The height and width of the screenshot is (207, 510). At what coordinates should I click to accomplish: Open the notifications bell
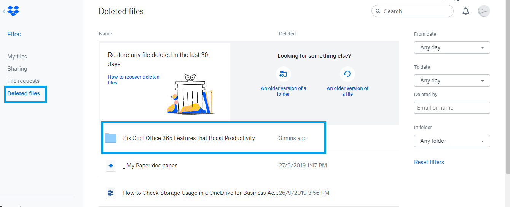[x=466, y=11]
